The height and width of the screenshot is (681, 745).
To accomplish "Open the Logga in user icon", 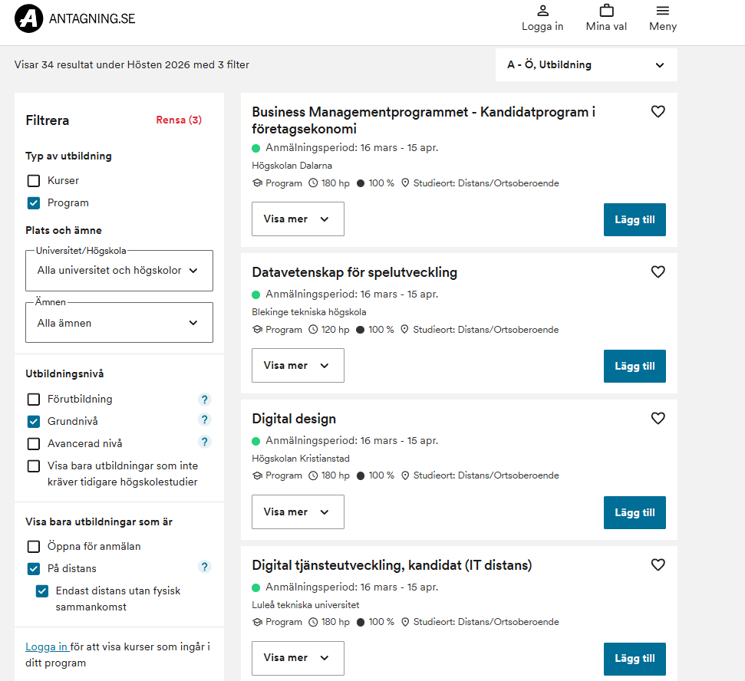I will point(542,12).
